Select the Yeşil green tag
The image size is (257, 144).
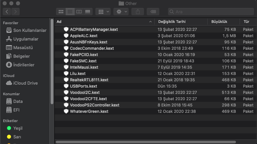pyautogui.click(x=18, y=128)
